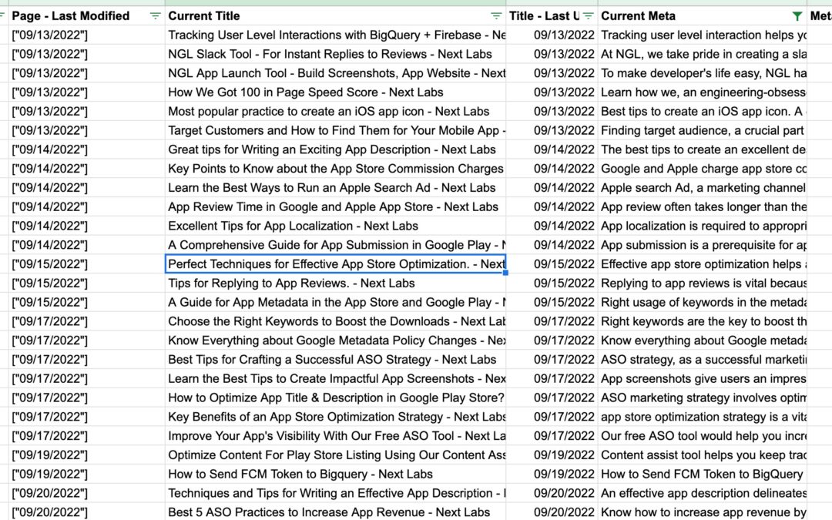
Task: Click the active filter icon on Current Meta
Action: [797, 16]
